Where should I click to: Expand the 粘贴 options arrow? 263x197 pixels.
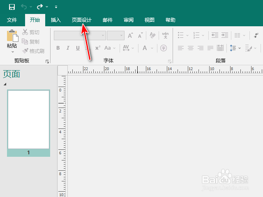[x=13, y=52]
